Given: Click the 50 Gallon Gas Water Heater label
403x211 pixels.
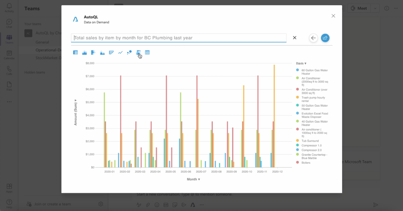Looking at the screenshot, I should 315,107.
